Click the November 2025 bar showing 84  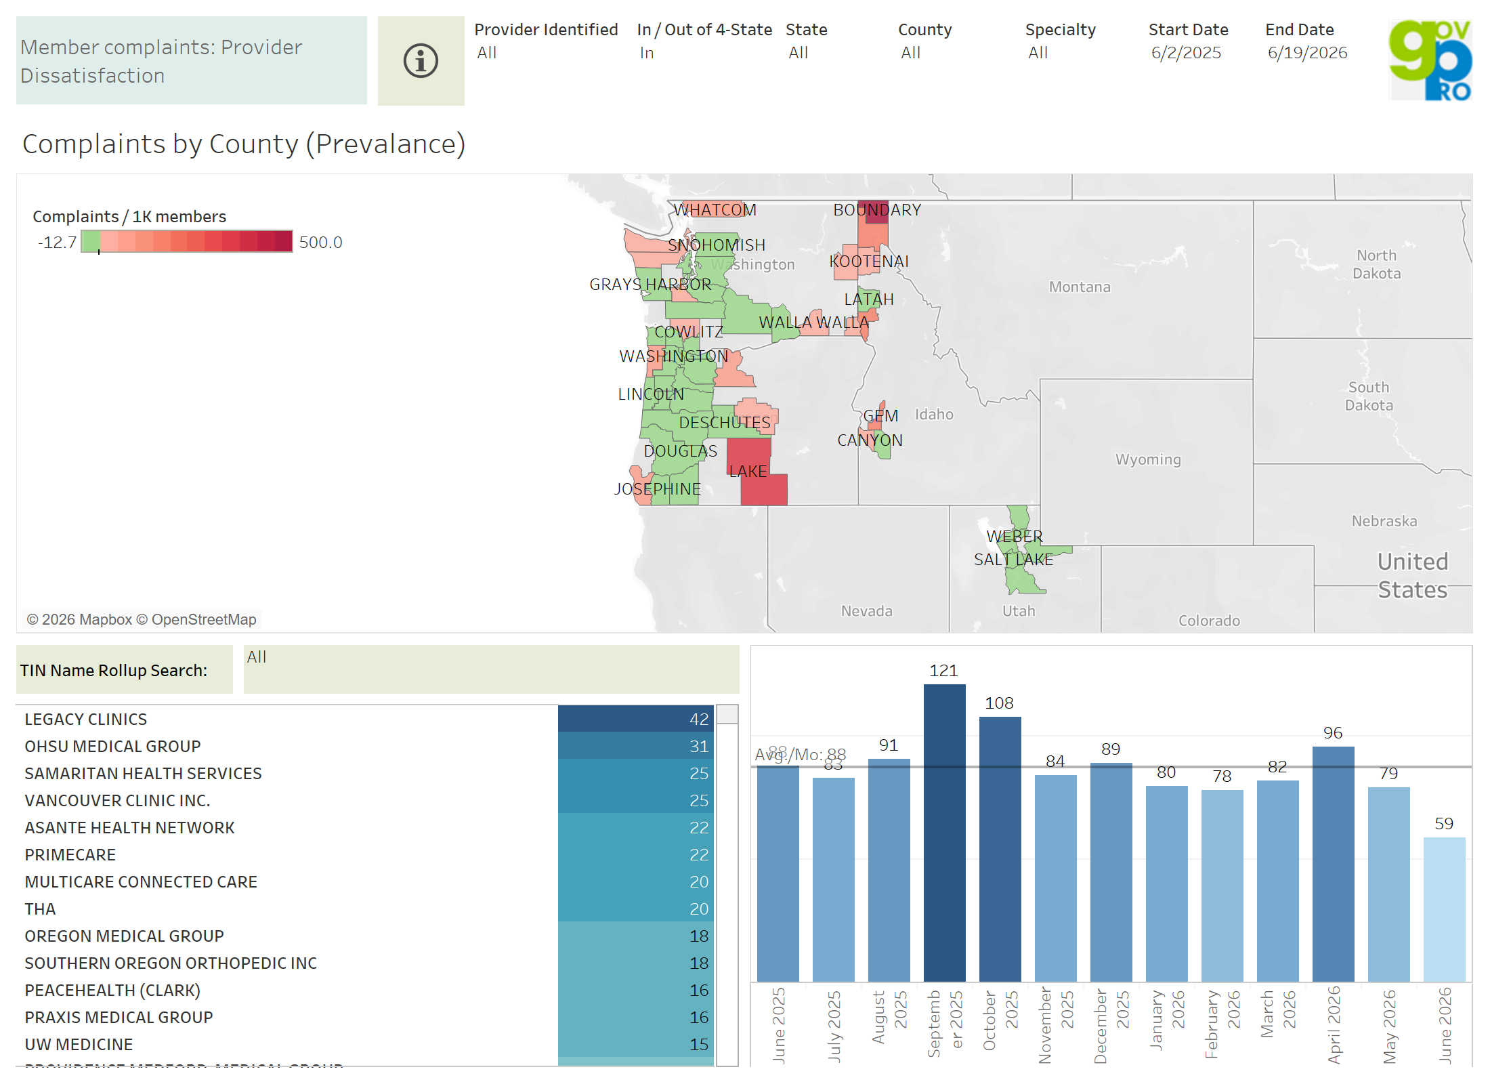(x=1055, y=878)
